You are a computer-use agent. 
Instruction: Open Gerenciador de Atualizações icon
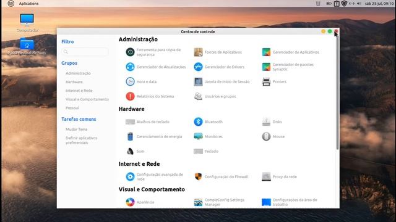click(130, 67)
